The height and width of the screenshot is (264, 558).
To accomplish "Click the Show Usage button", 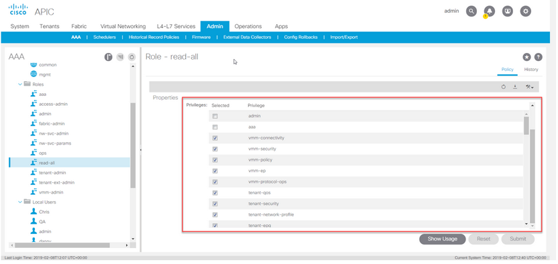I will (443, 239).
